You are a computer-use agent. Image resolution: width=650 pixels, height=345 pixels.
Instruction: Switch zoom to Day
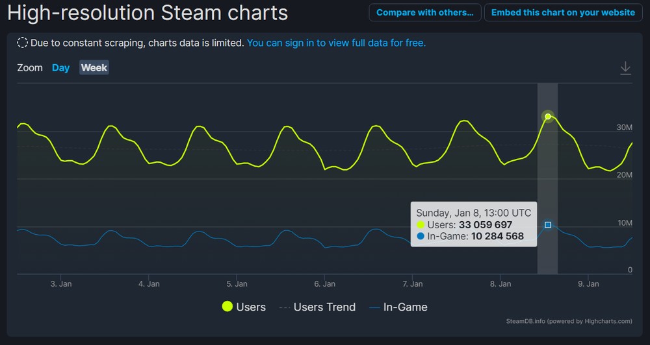pyautogui.click(x=60, y=67)
